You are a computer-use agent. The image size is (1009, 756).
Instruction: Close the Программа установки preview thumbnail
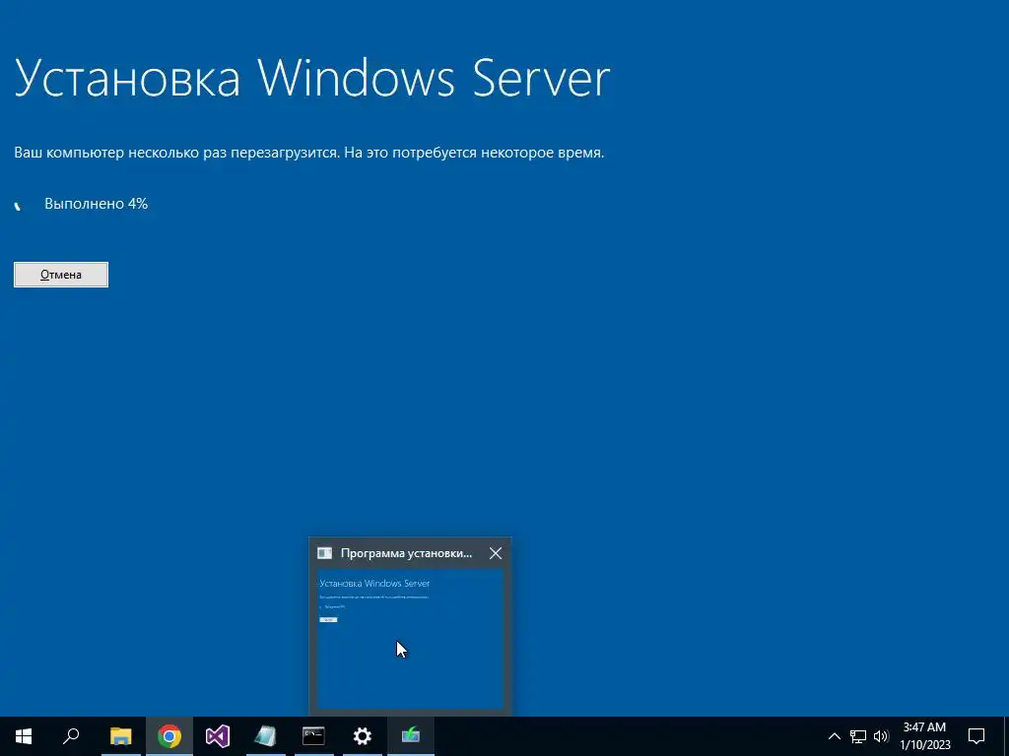pyautogui.click(x=496, y=553)
